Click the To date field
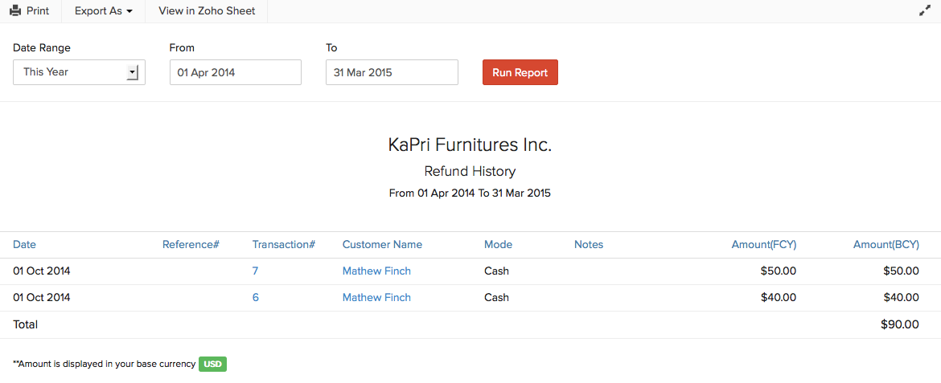The image size is (941, 383). pyautogui.click(x=392, y=72)
